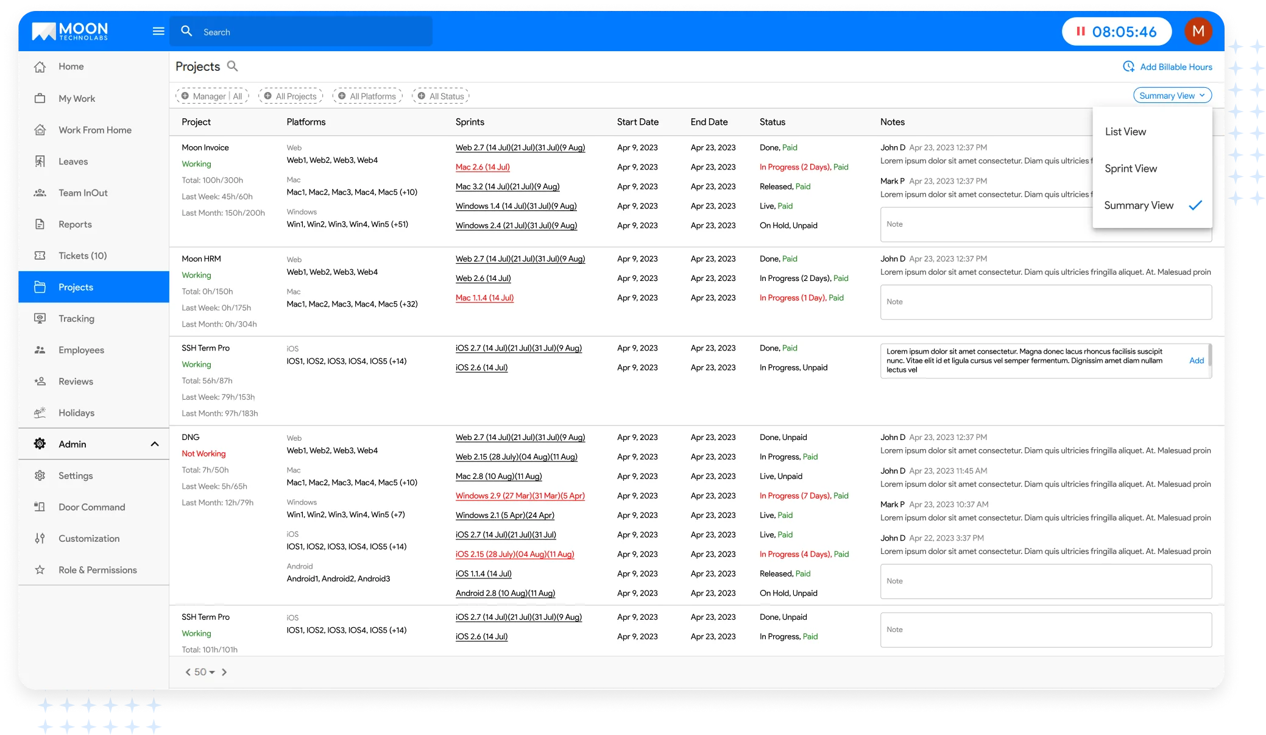Click Role & Permissions star icon
Viewport: 1266px width, 735px height.
(x=40, y=570)
